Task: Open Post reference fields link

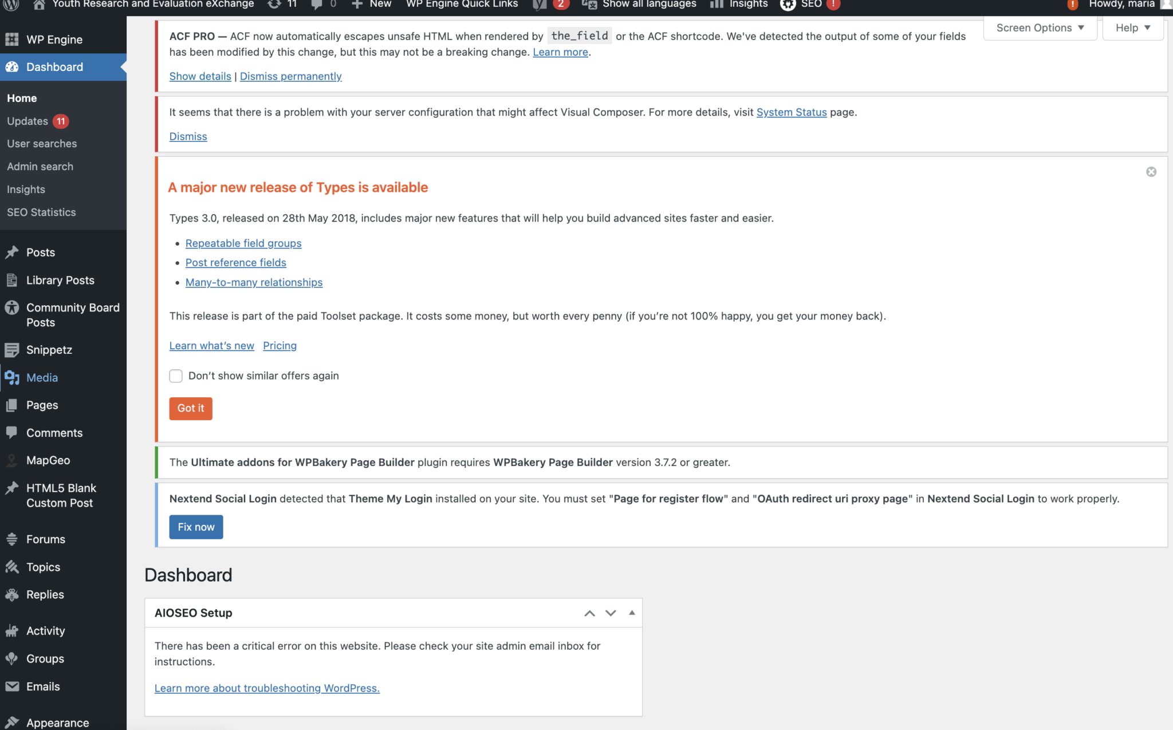Action: [x=236, y=263]
